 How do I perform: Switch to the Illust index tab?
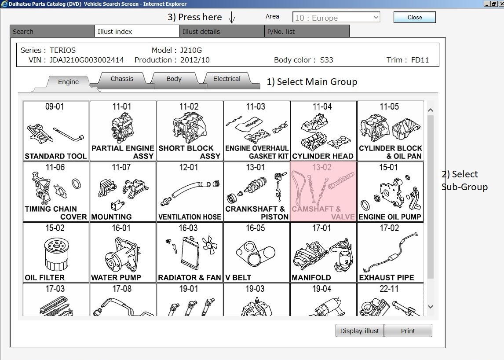click(x=137, y=32)
